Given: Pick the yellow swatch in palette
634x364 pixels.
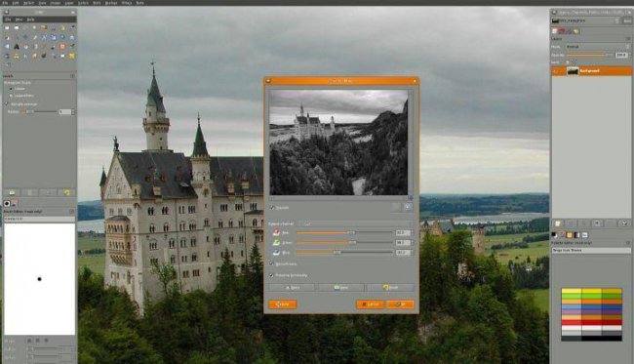Looking at the screenshot, I should 572,291.
